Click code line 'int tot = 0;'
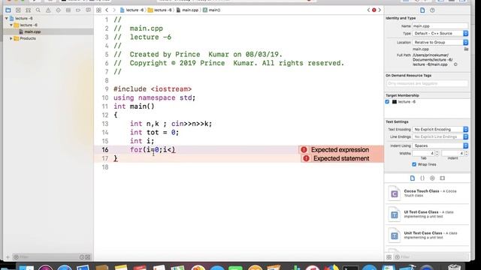Image resolution: width=481 pixels, height=270 pixels. (154, 133)
